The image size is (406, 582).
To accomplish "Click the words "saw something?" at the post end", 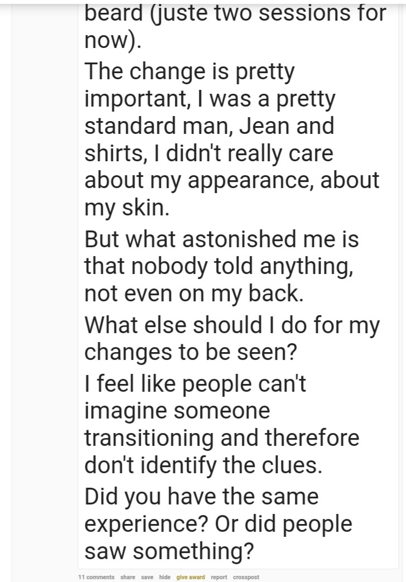I will coord(169,552).
